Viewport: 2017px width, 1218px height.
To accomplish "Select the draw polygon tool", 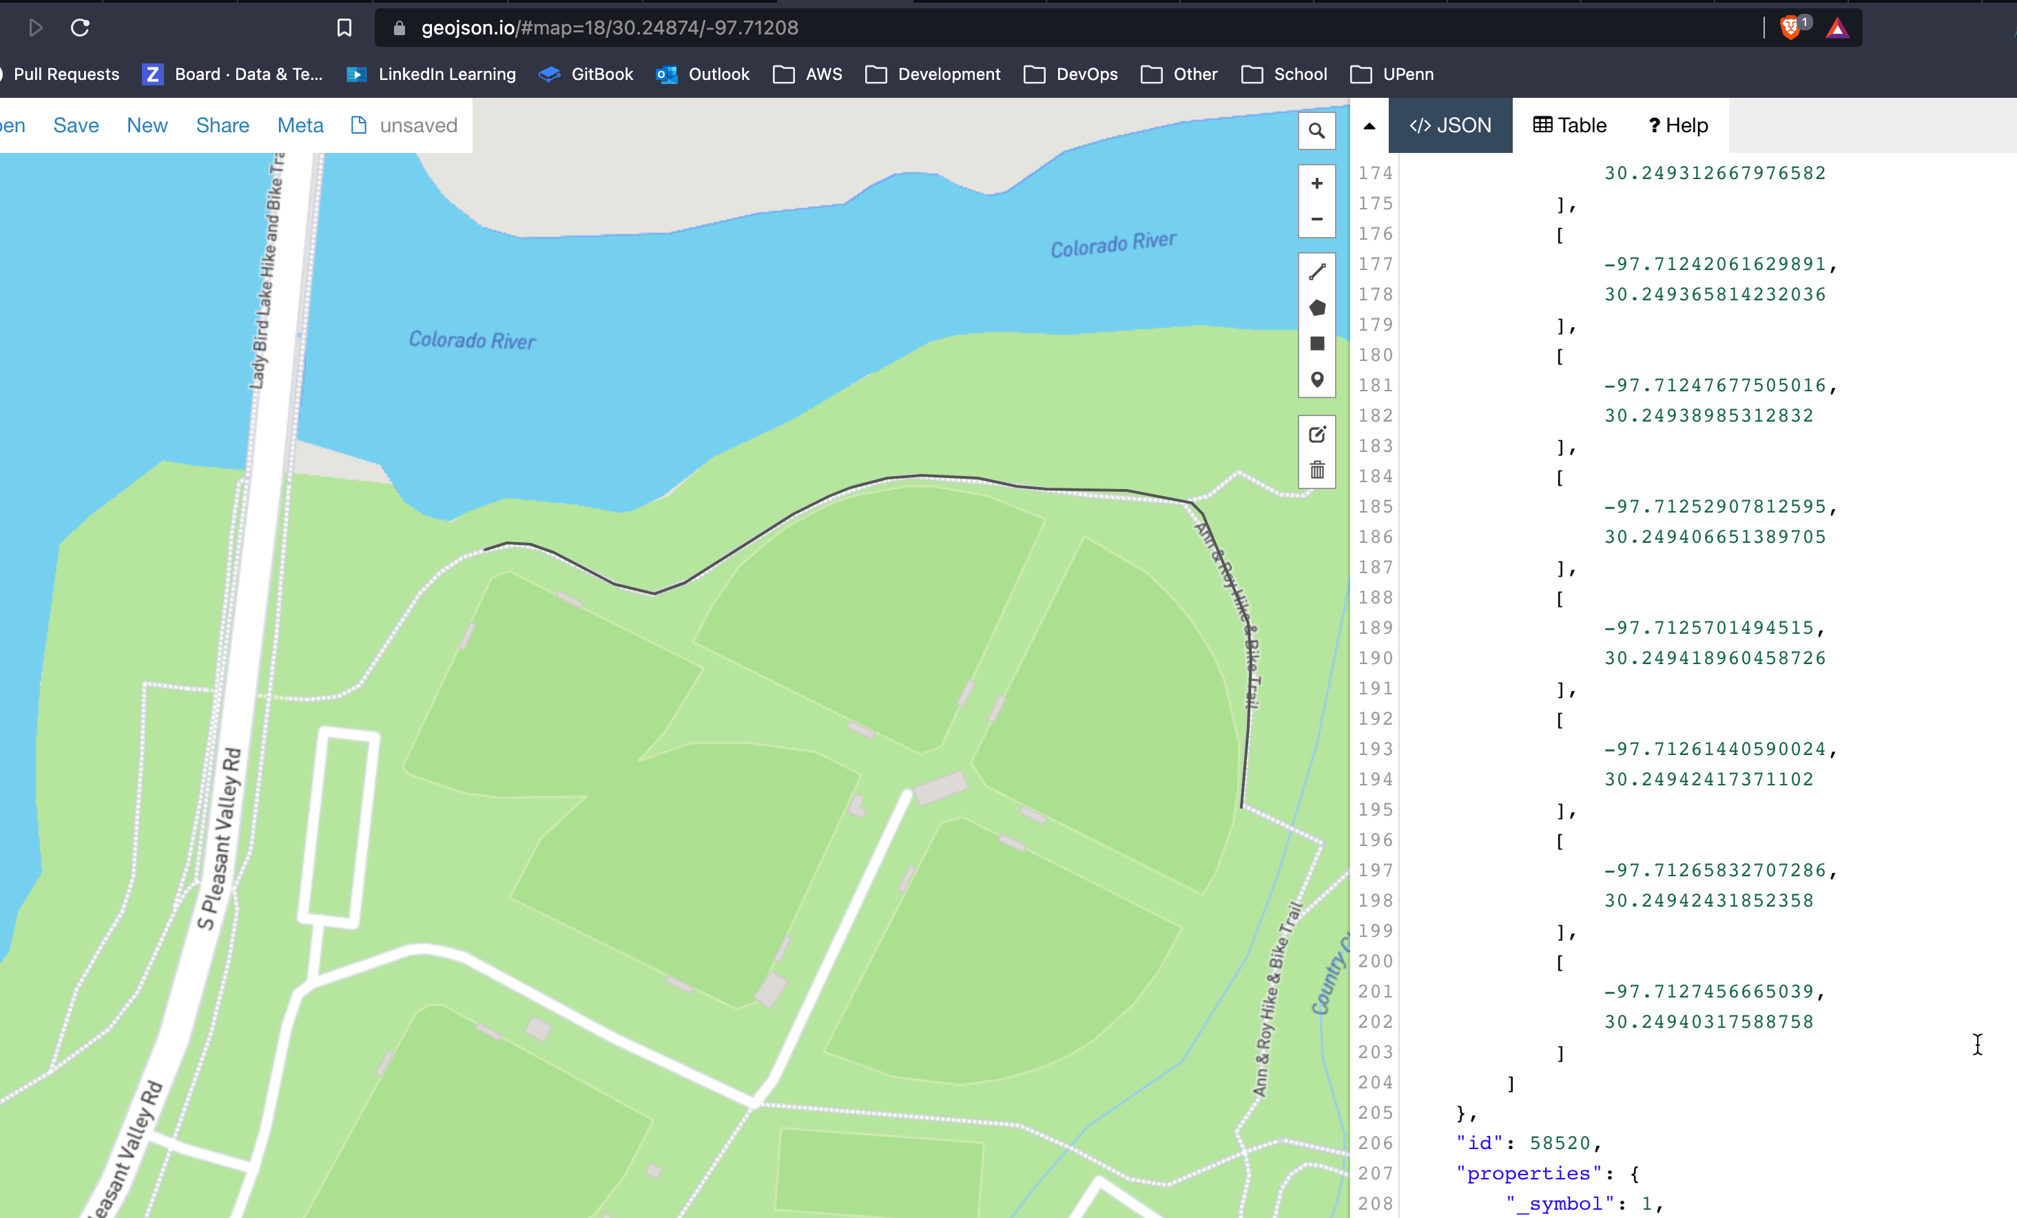I will 1316,308.
